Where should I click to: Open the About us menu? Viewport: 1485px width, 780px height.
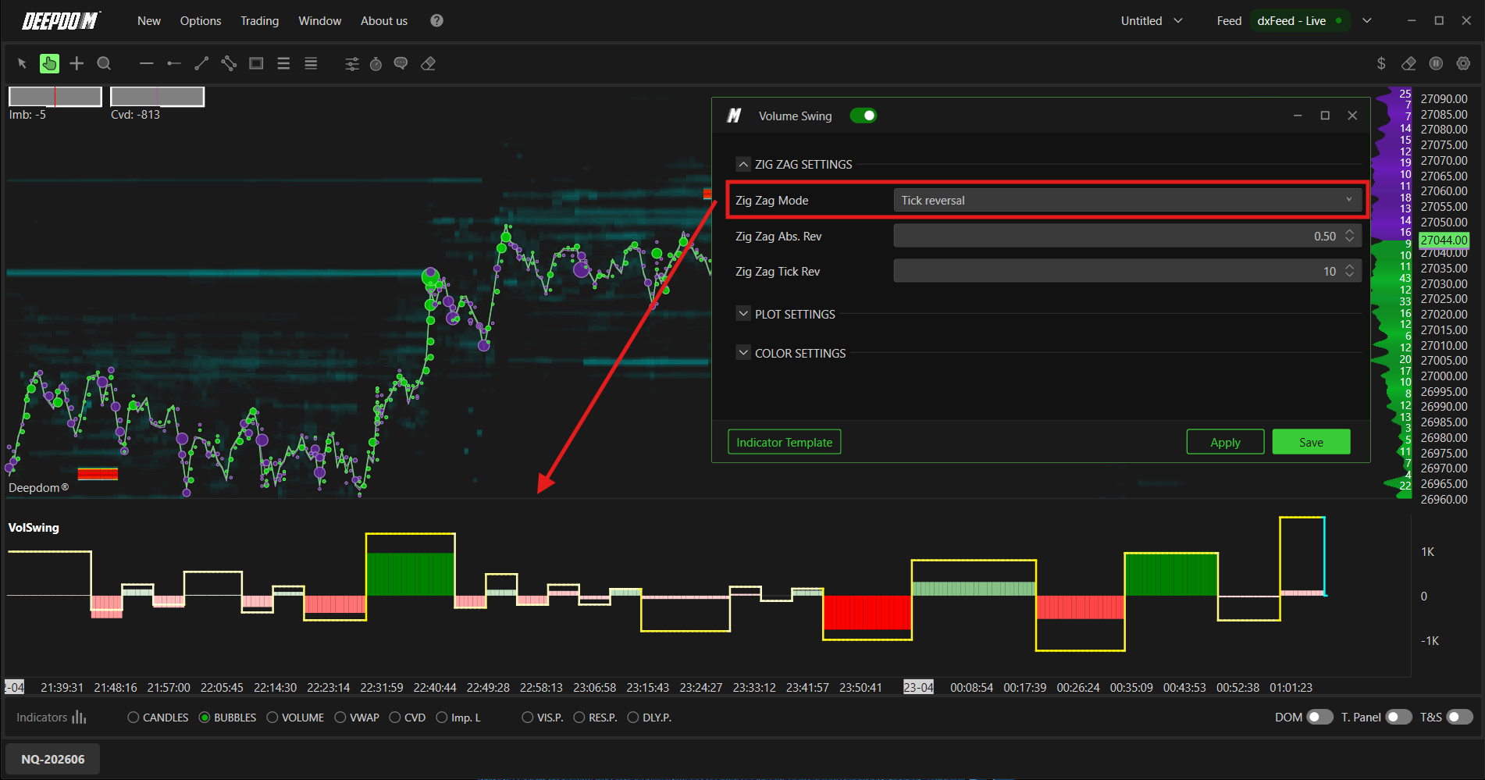tap(384, 21)
